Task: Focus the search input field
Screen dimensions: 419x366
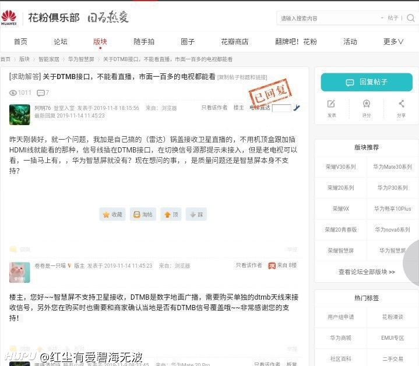Action: (x=329, y=19)
